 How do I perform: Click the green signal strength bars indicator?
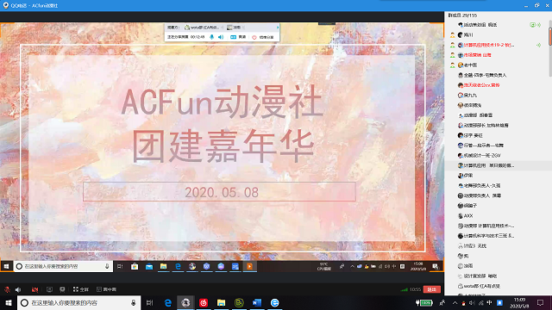[x=405, y=289]
